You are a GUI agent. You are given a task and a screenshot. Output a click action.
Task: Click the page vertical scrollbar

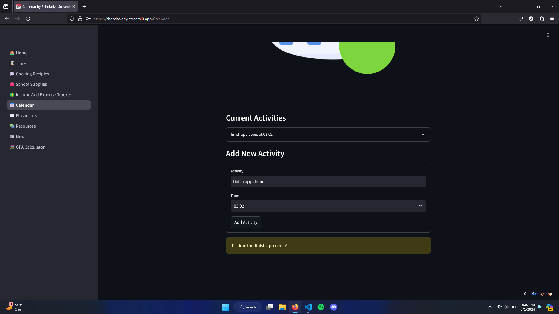point(558,212)
